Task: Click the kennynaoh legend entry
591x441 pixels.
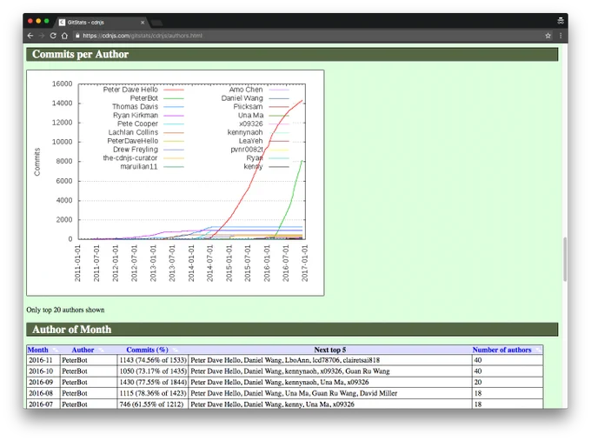Action: [x=258, y=132]
